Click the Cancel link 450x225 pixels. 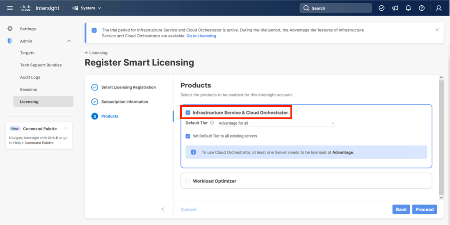pos(189,209)
